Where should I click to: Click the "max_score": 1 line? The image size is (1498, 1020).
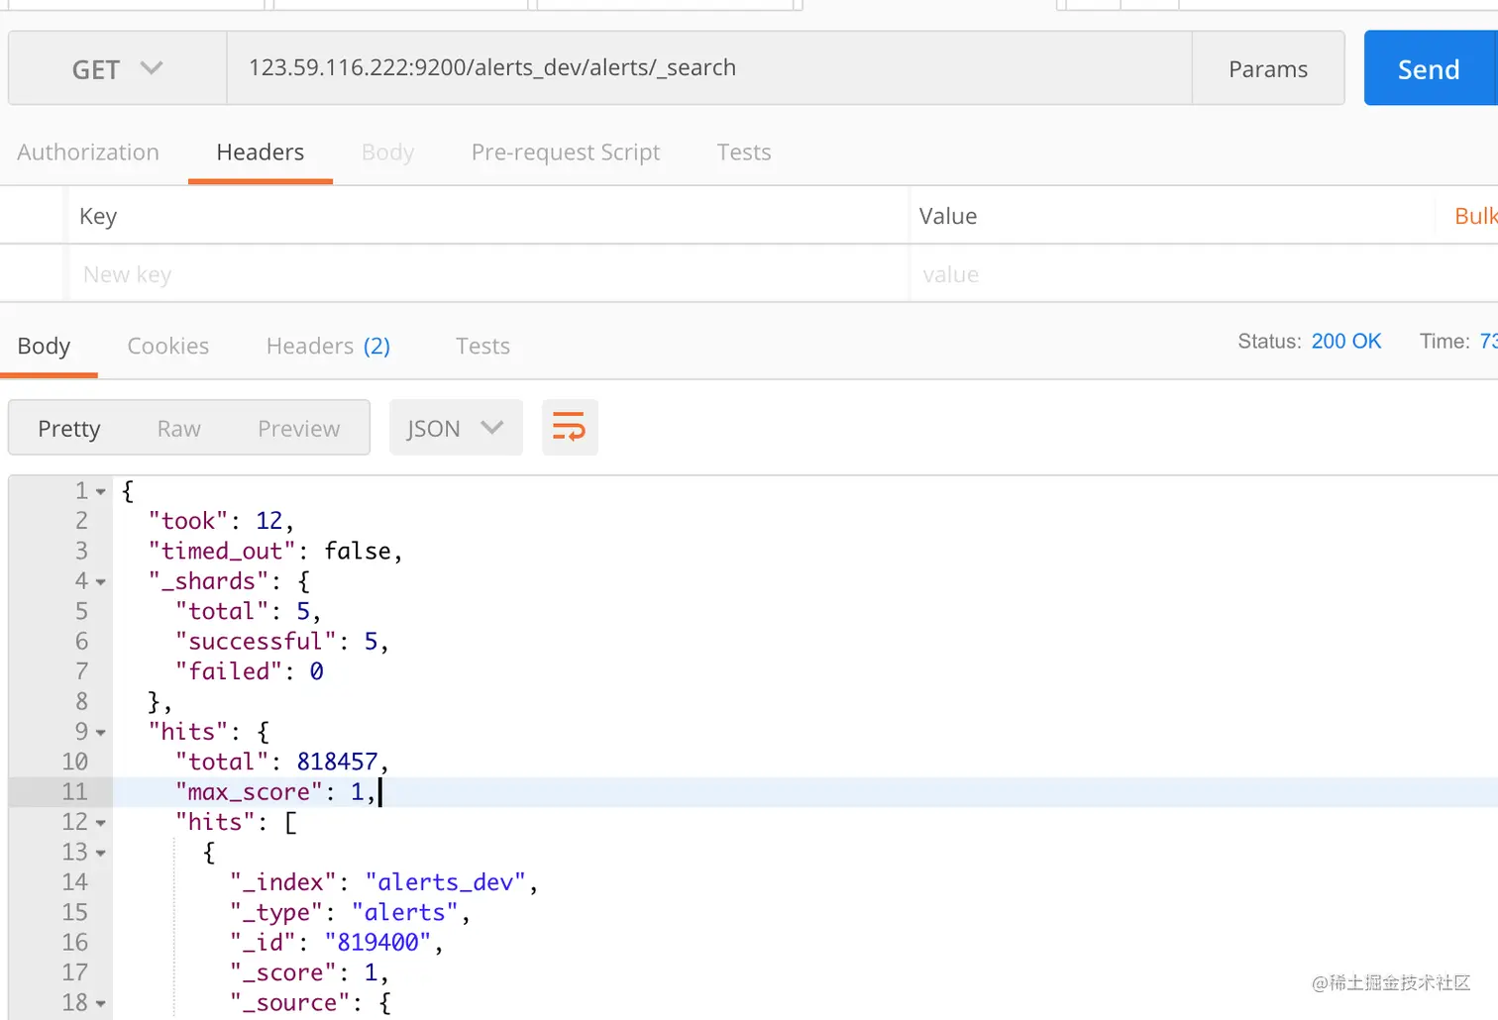(x=275, y=792)
